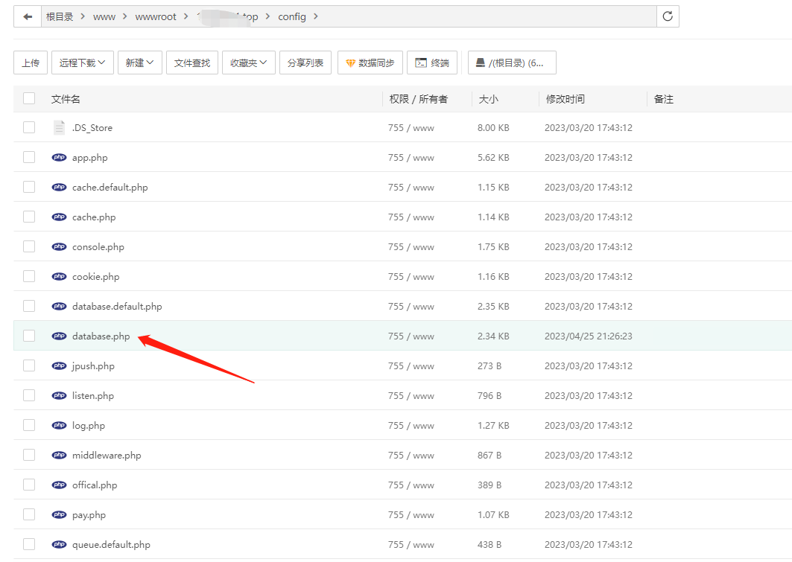Open the cookie.php file name
This screenshot has height=562, width=792.
[x=96, y=276]
